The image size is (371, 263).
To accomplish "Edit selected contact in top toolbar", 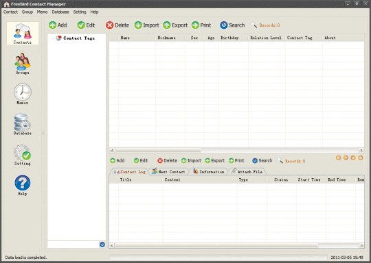I will [86, 25].
